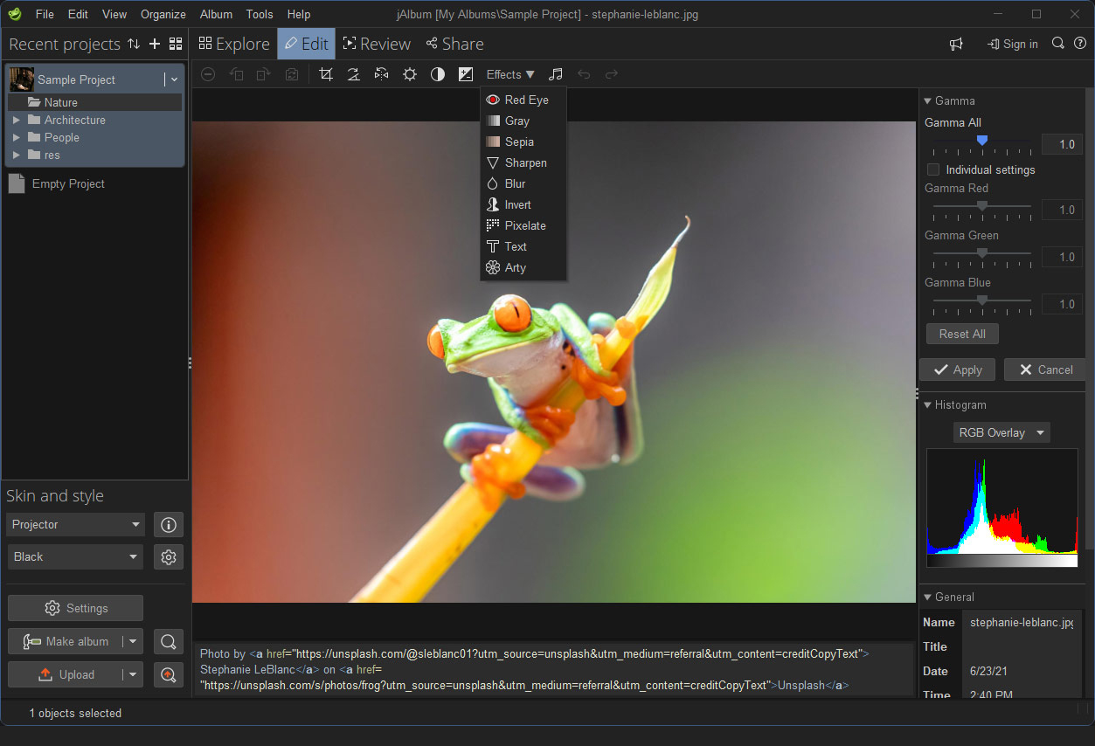Click the Rotate left toolbar icon
The height and width of the screenshot is (746, 1095).
point(236,74)
